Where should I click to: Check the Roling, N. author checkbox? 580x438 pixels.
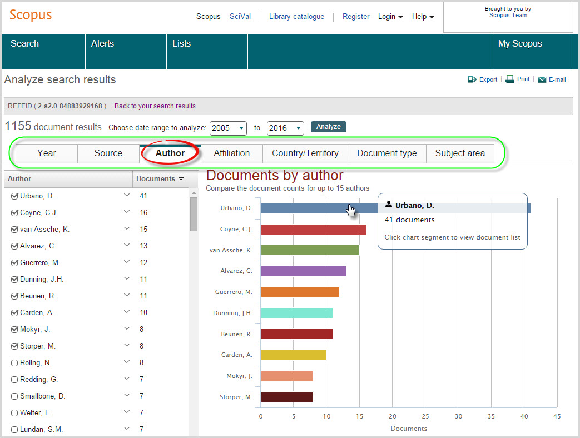tap(14, 363)
